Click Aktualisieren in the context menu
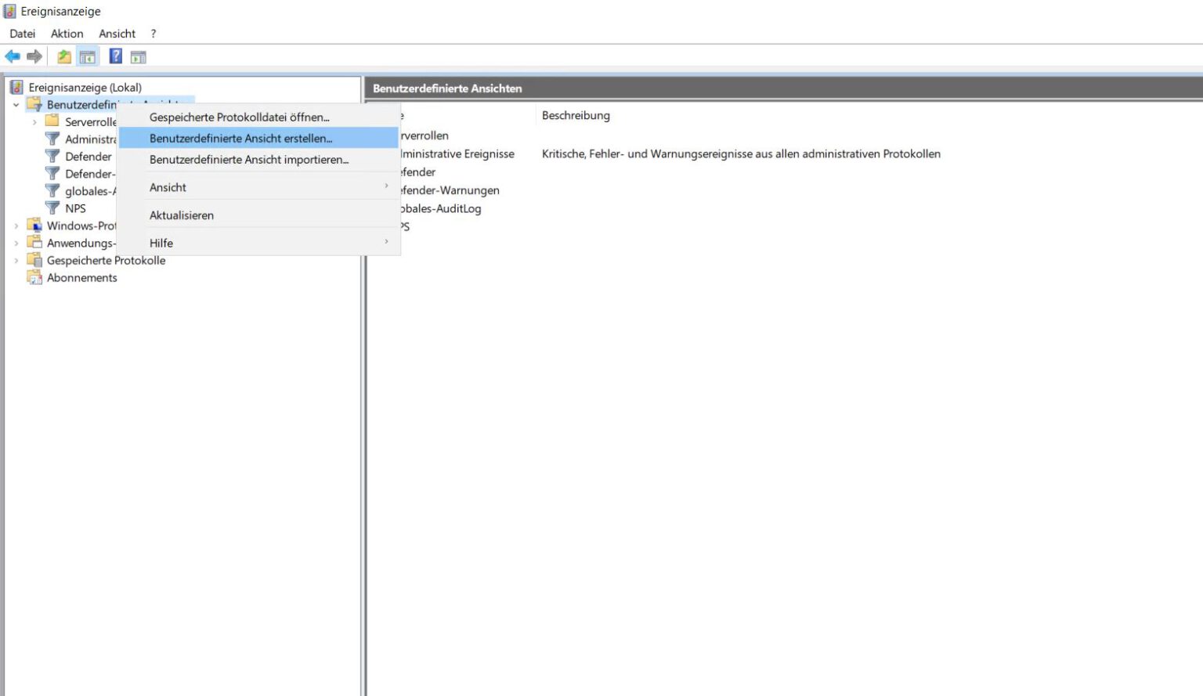The width and height of the screenshot is (1203, 696). pyautogui.click(x=182, y=215)
